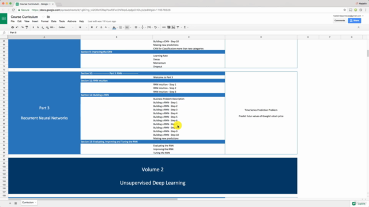Open the Insert menu
The image size is (369, 207).
(x=35, y=21)
